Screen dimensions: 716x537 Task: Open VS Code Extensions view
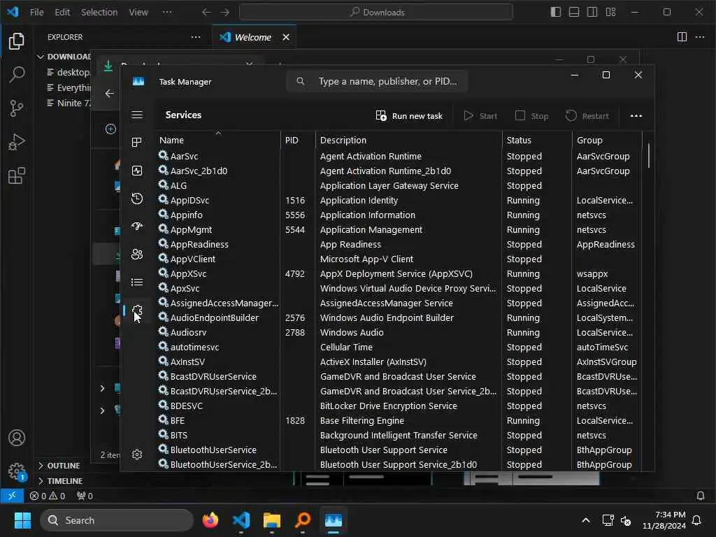pos(17,176)
